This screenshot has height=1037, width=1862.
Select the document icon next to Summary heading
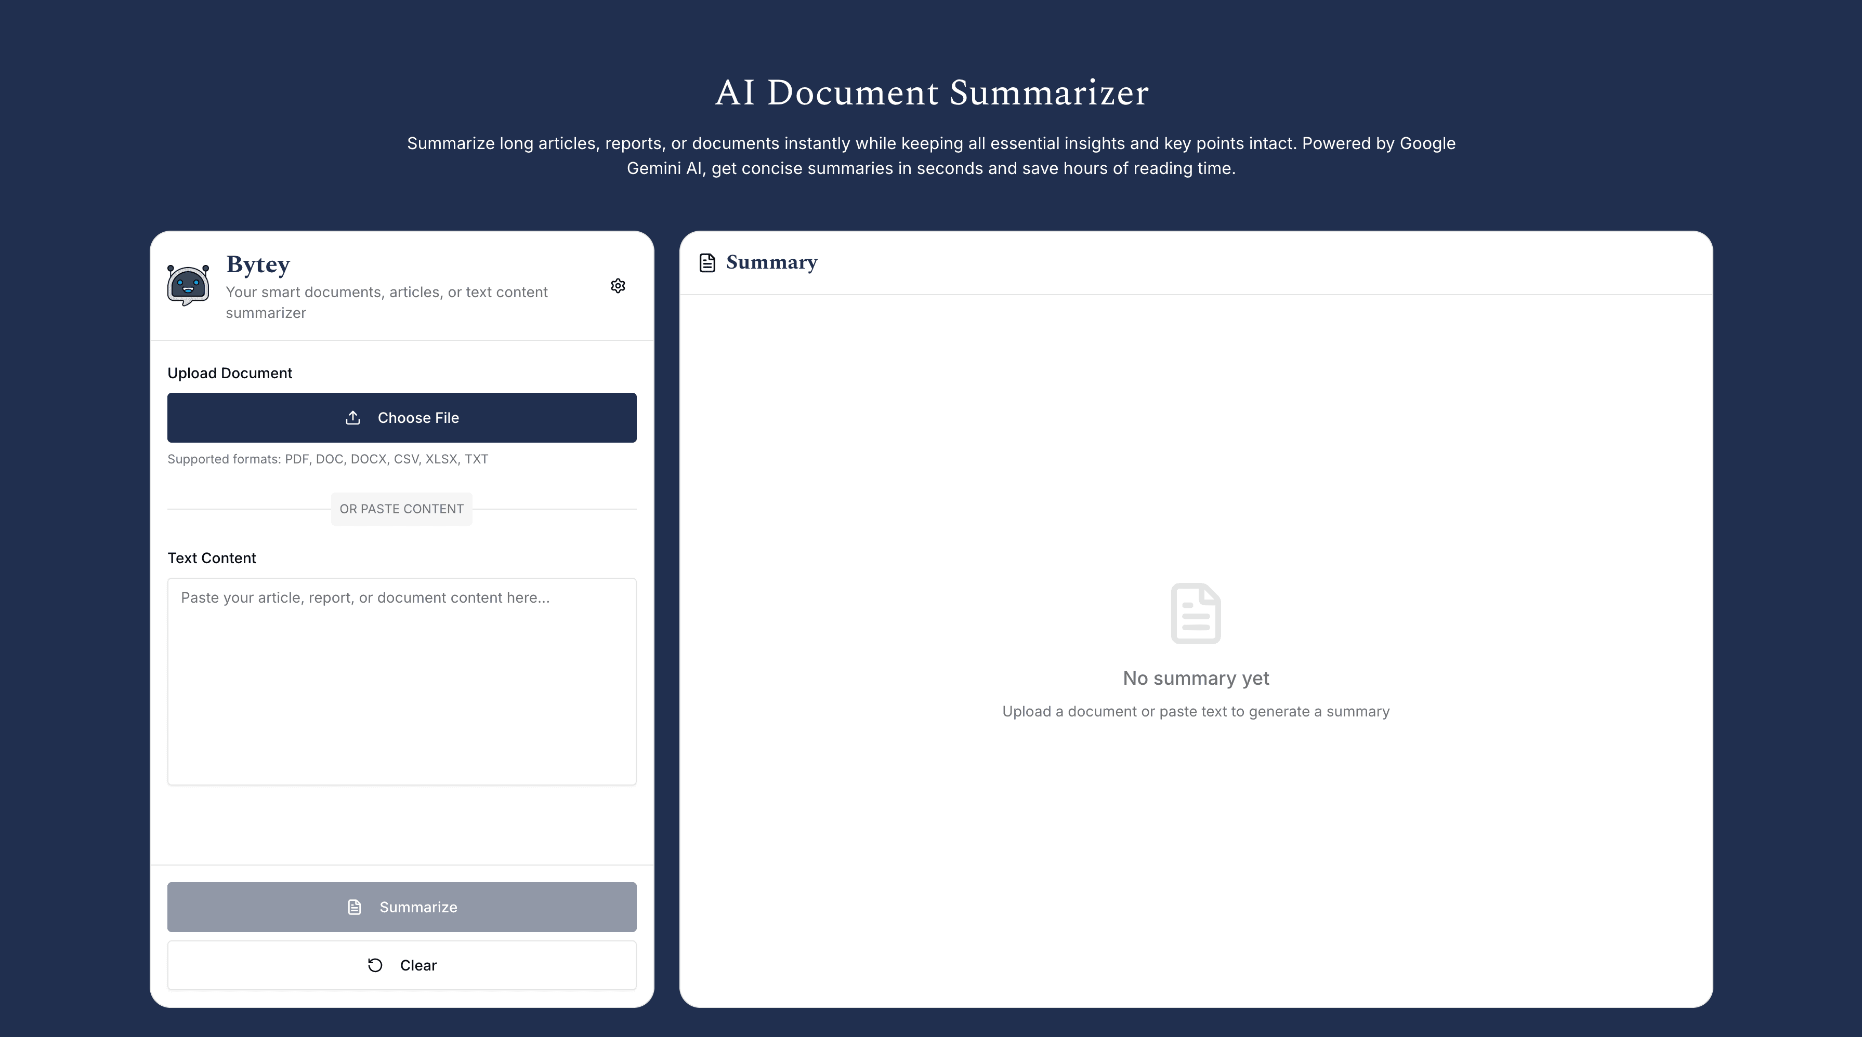pos(706,263)
